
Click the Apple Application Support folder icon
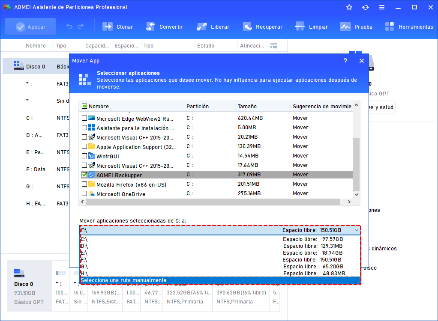click(x=91, y=146)
